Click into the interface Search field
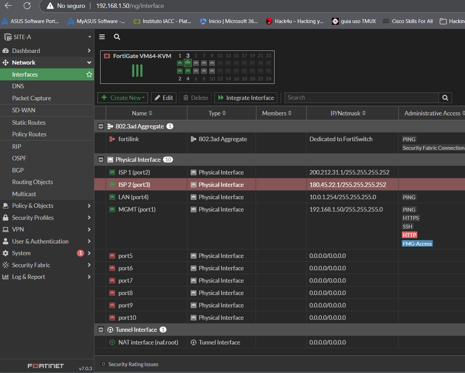This screenshot has width=465, height=373. [361, 98]
